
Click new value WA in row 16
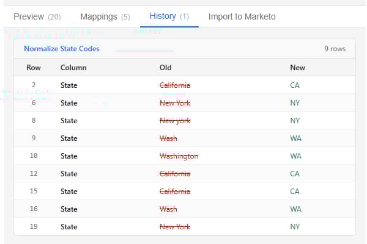point(295,209)
